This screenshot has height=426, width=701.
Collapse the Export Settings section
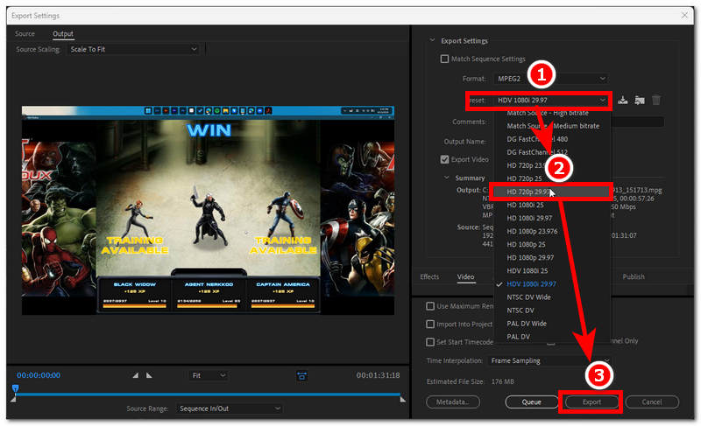pyautogui.click(x=432, y=40)
